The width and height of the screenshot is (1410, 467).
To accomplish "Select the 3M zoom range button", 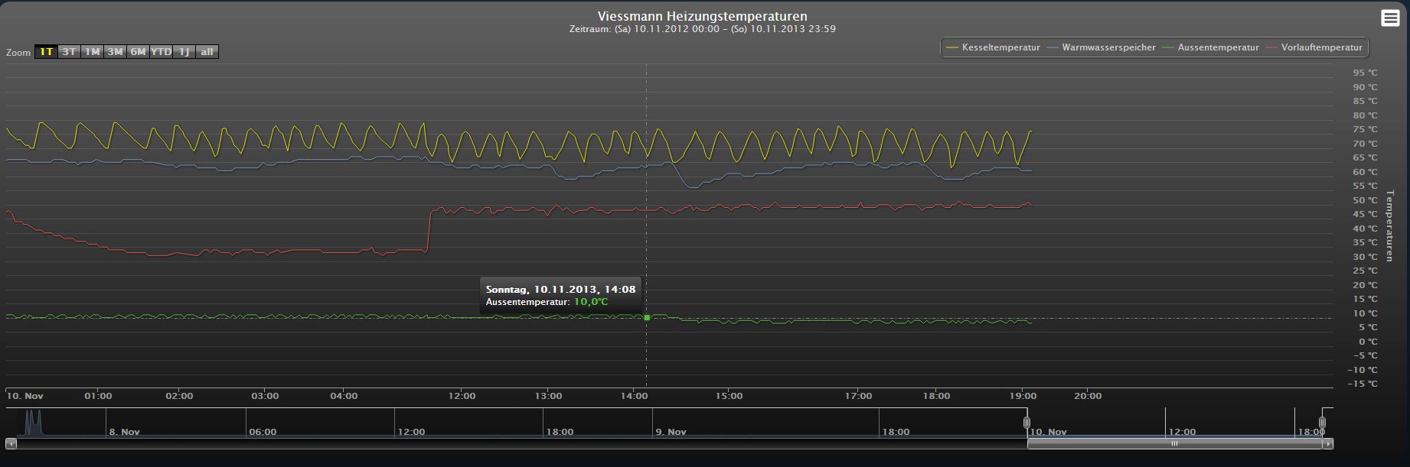I will pyautogui.click(x=116, y=51).
